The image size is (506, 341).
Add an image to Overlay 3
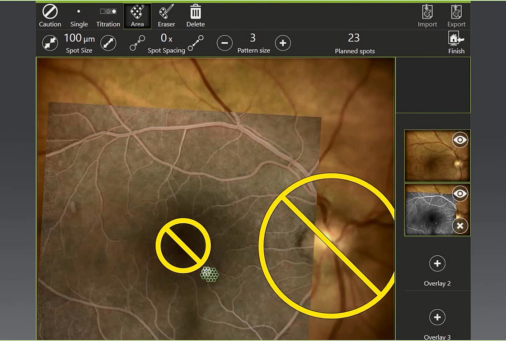[x=437, y=317]
